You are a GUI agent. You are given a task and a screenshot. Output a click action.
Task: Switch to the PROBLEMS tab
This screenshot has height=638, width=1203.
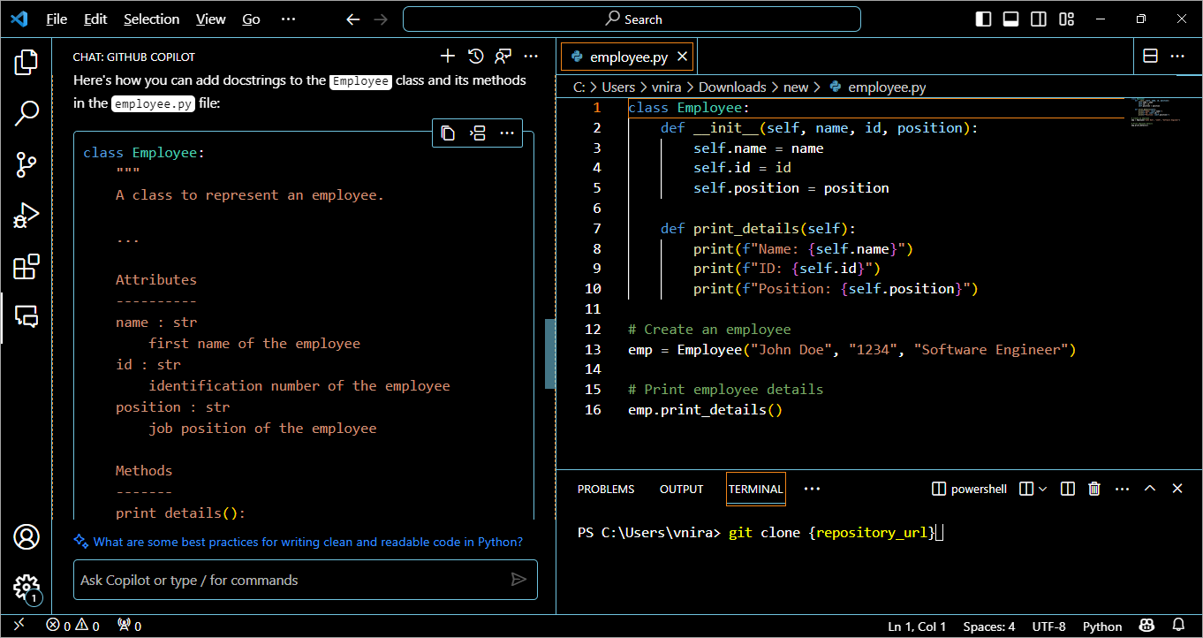(x=606, y=489)
